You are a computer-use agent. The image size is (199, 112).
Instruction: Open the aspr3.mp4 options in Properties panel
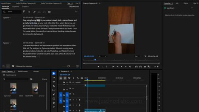coord(192,8)
